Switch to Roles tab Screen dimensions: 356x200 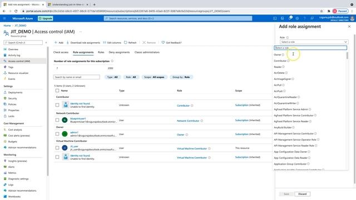(101, 52)
